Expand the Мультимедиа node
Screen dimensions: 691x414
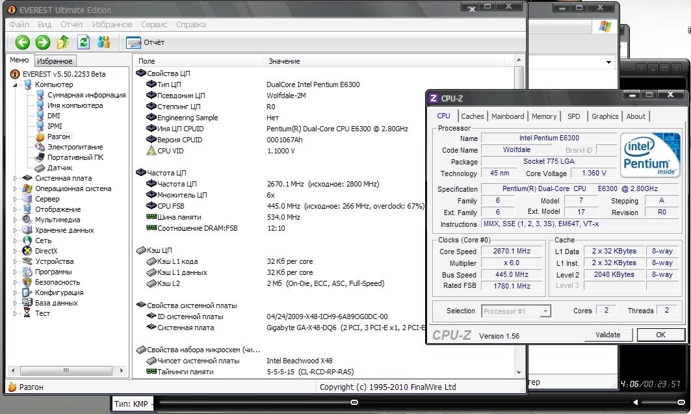point(15,220)
